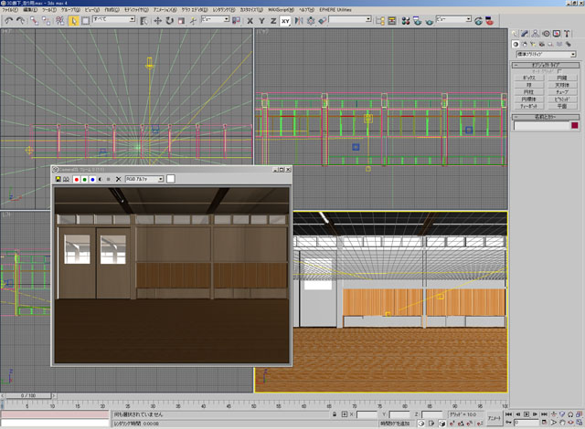Click the time slider showing 0 / 100
The height and width of the screenshot is (429, 585).
point(28,395)
